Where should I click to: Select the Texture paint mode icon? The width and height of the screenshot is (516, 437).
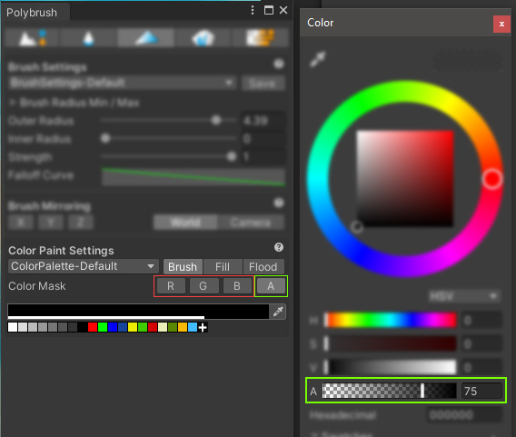click(x=261, y=38)
